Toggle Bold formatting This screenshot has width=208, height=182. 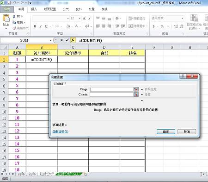(35, 26)
